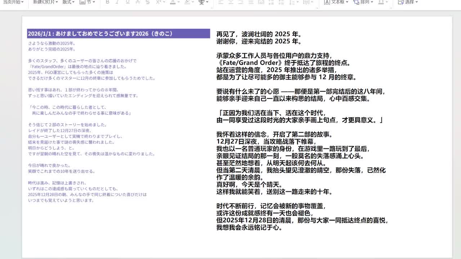Click the line 笑顔でこれまでの10年を送り出せる。
The image size is (461, 259).
(62, 171)
